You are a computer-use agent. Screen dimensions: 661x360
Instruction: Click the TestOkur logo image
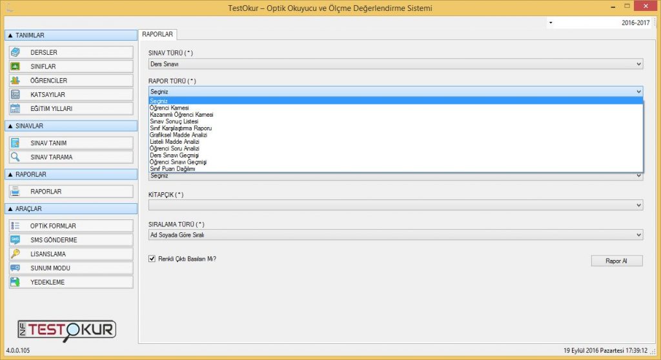(x=66, y=331)
